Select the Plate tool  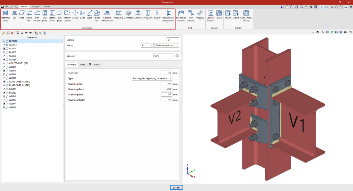(21, 15)
